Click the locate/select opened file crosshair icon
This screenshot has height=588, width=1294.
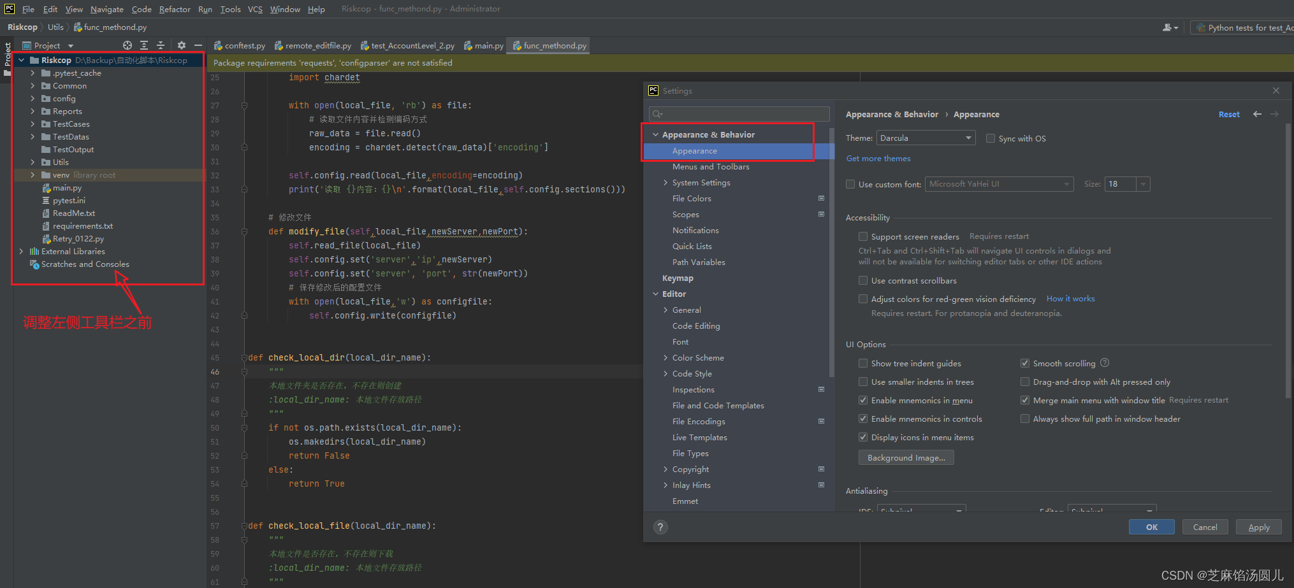[x=127, y=45]
